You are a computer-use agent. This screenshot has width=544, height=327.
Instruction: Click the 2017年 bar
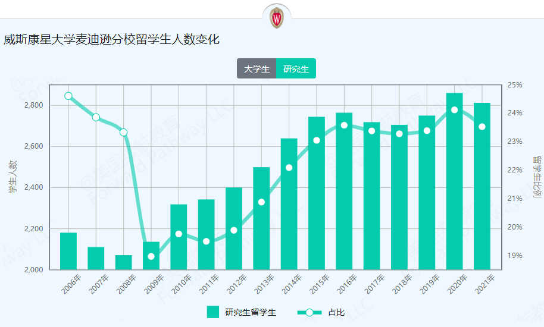click(x=372, y=196)
